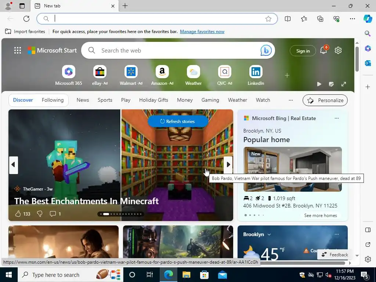Image resolution: width=376 pixels, height=282 pixels.
Task: Open sidebar settings gear
Action: [368, 259]
